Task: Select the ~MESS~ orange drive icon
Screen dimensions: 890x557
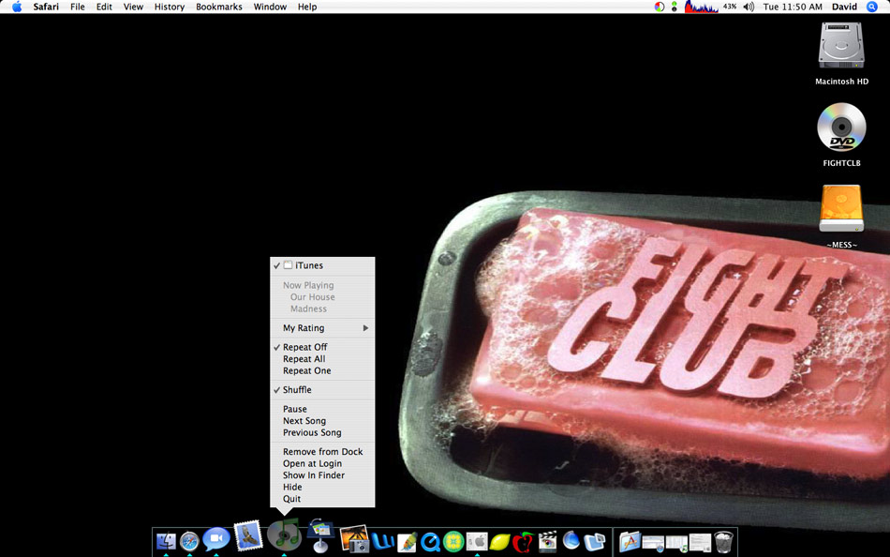Action: [x=841, y=208]
